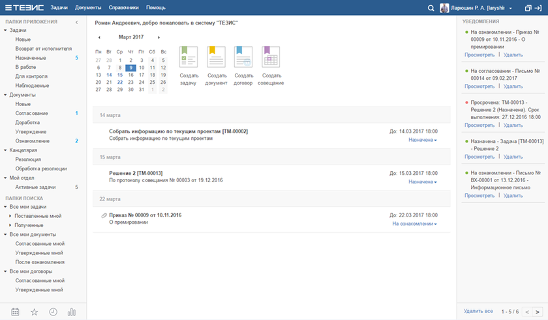The height and width of the screenshot is (320, 548).
Task: Click the 'Создать совещание' icon
Action: [x=271, y=57]
